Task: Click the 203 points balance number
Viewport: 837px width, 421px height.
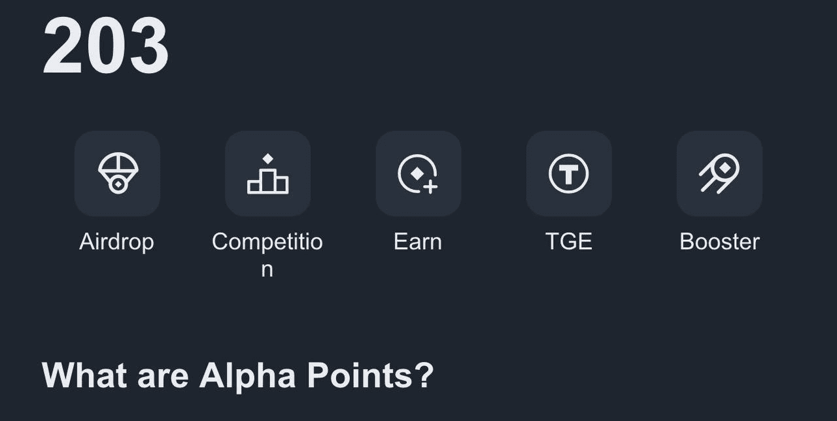Action: point(106,47)
